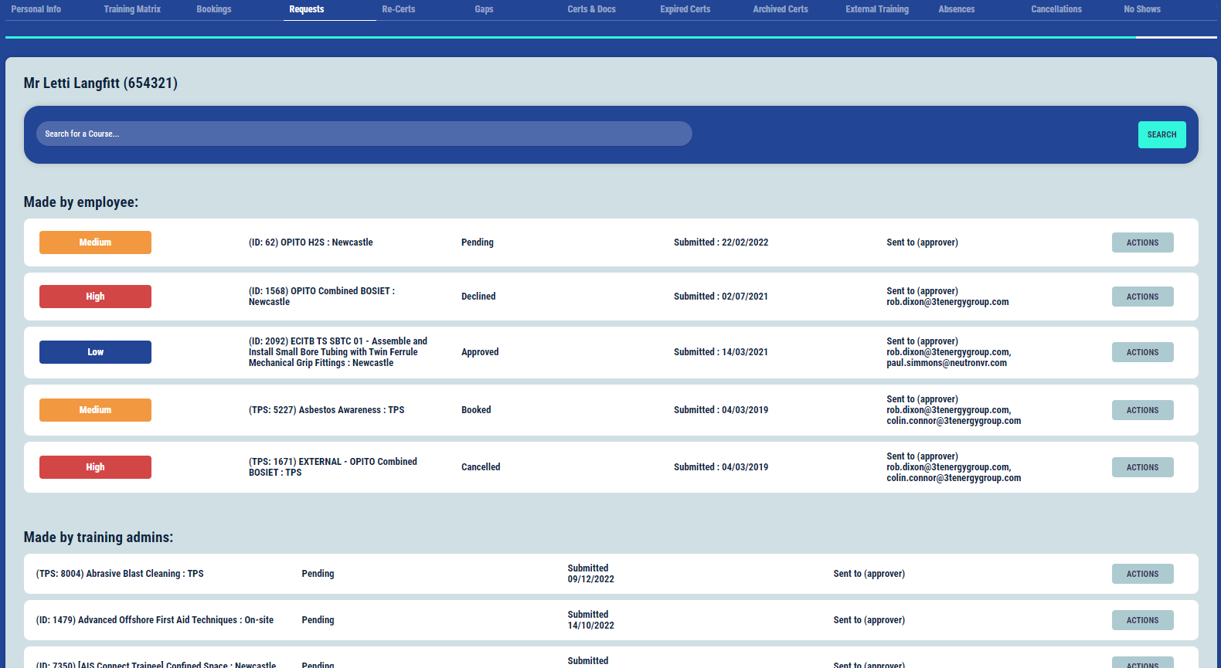
Task: Open Actions for Abrasive Blast Cleaning
Action: [1142, 574]
